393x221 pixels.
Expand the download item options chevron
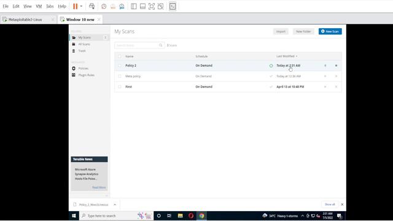(115, 204)
